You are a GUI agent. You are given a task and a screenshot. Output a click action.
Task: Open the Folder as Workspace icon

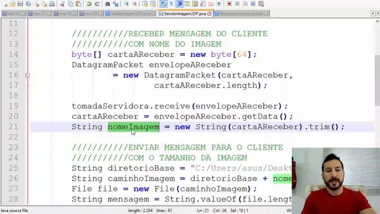click(x=211, y=4)
